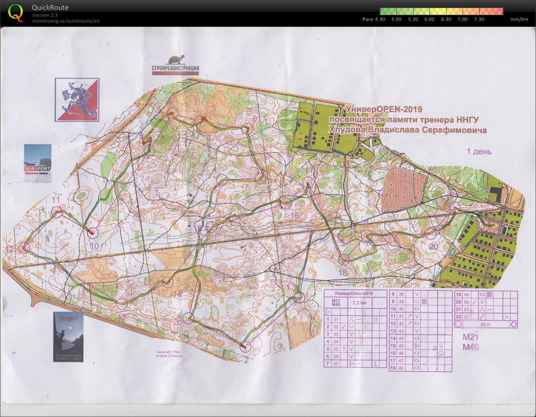
Task: Click the running moose orienteering club logo
Action: point(77,100)
